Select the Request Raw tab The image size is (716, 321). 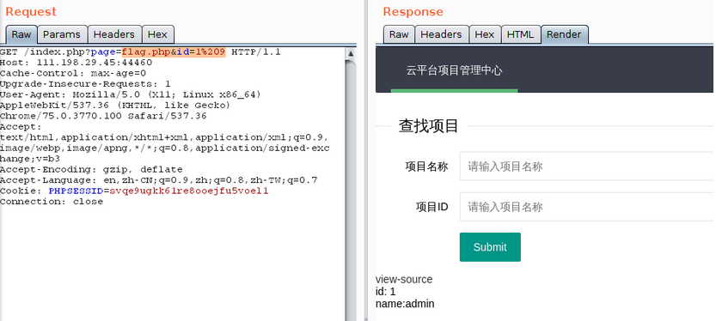click(21, 34)
